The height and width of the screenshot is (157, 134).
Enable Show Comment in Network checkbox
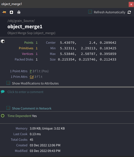coord(8,108)
